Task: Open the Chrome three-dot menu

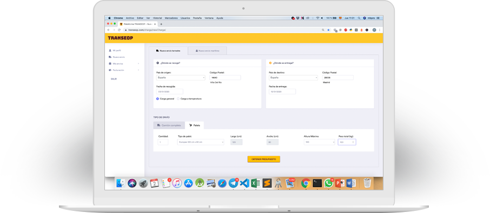Action: (x=380, y=30)
